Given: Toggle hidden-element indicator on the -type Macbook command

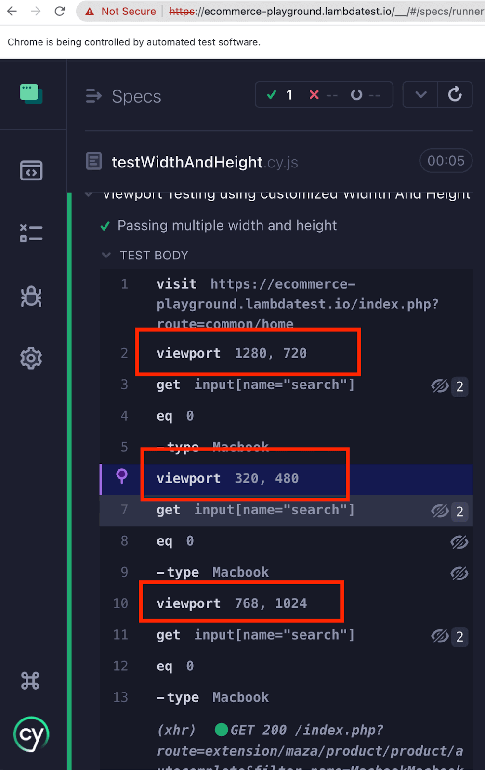Looking at the screenshot, I should tap(459, 573).
